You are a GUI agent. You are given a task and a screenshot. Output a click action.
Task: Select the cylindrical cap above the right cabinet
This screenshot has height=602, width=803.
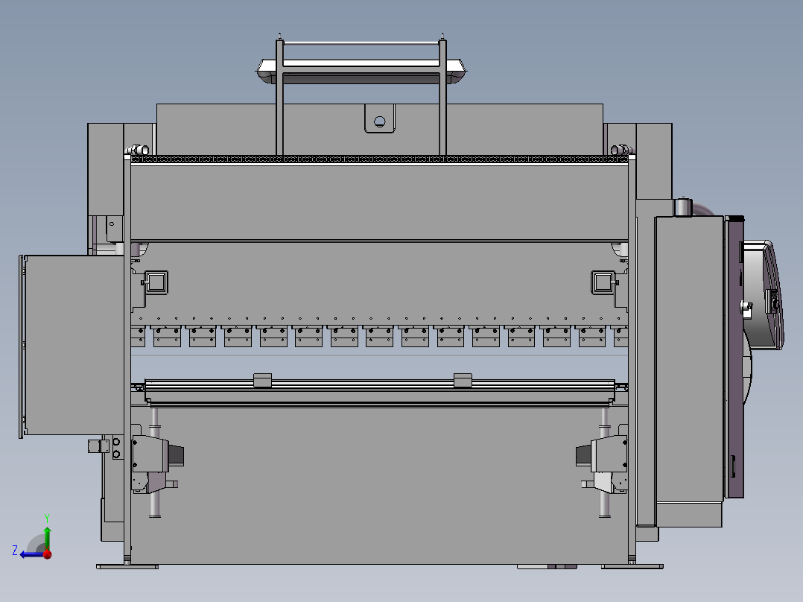pos(682,208)
